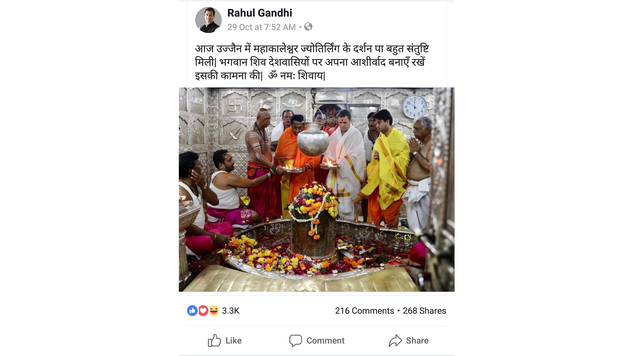Click the Comment button

point(317,340)
